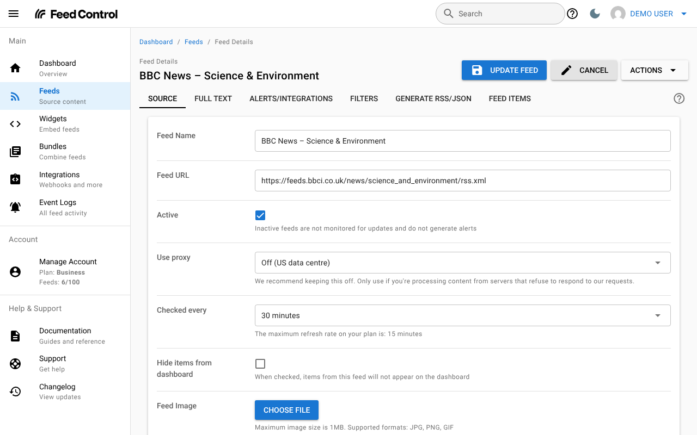Click the Manage Account person icon

point(15,272)
